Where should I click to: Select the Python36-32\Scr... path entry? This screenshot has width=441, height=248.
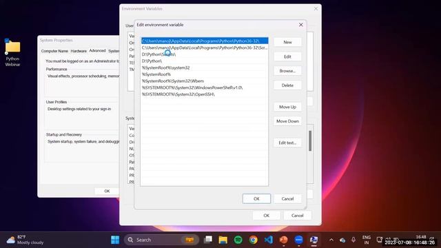coord(205,48)
